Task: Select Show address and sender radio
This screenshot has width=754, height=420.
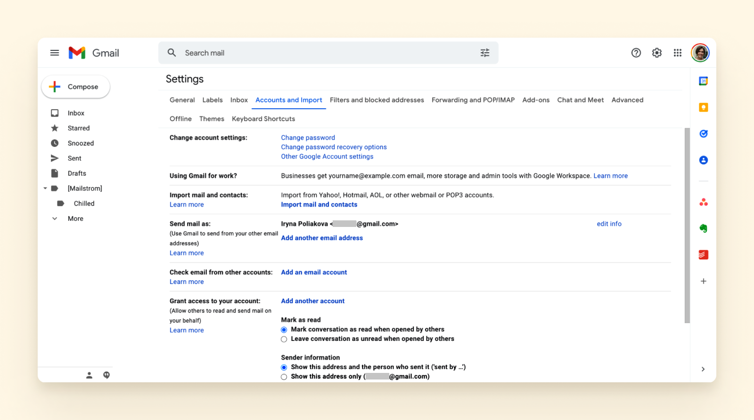Action: point(284,367)
